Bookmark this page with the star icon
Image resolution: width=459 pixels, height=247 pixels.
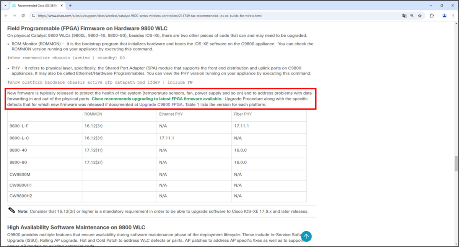[x=420, y=16]
